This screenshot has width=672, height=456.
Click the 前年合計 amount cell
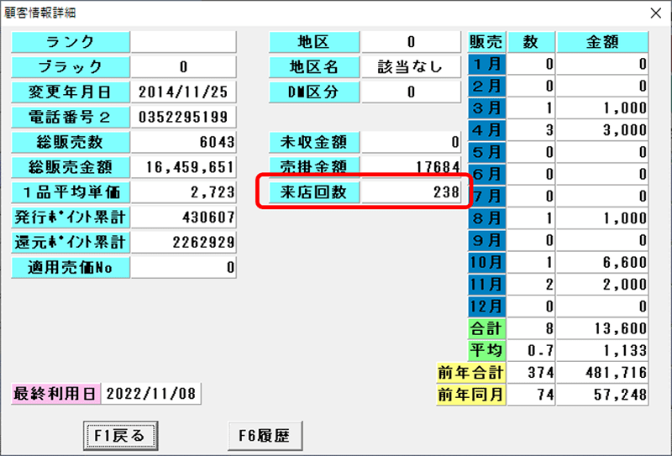[x=603, y=372]
